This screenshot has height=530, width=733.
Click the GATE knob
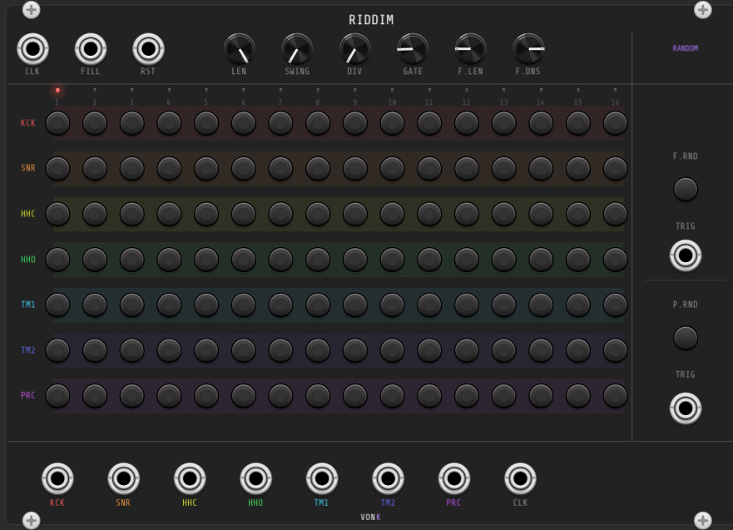point(413,49)
